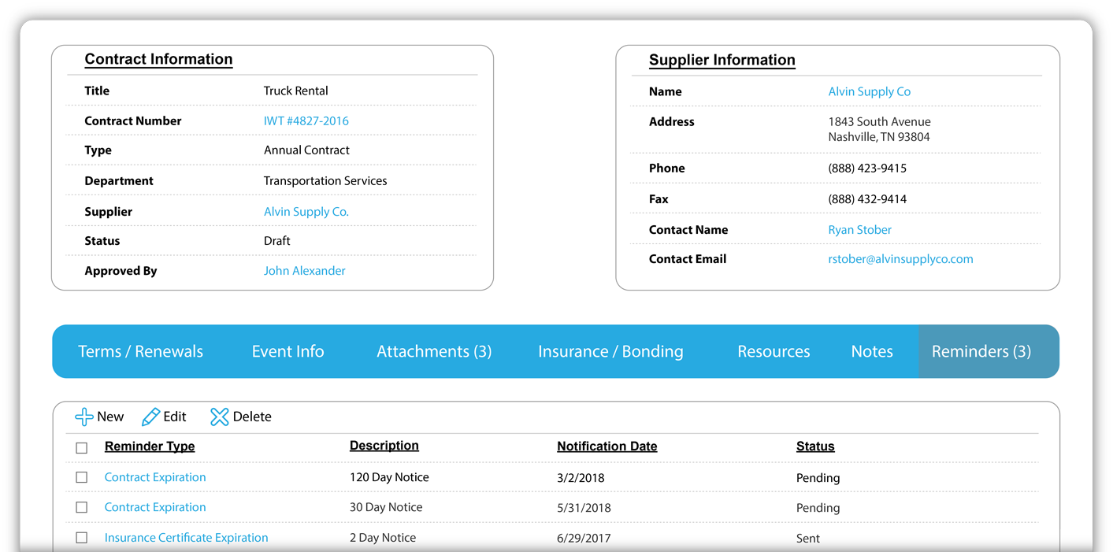This screenshot has height=552, width=1113.
Task: Open the Alvin Supply Co. supplier link in Contract Information
Action: [306, 212]
